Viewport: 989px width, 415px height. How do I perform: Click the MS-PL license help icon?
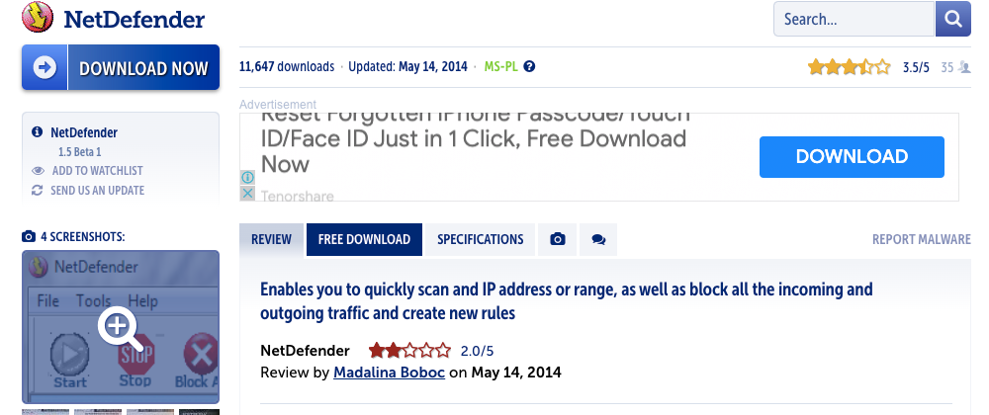[x=530, y=66]
